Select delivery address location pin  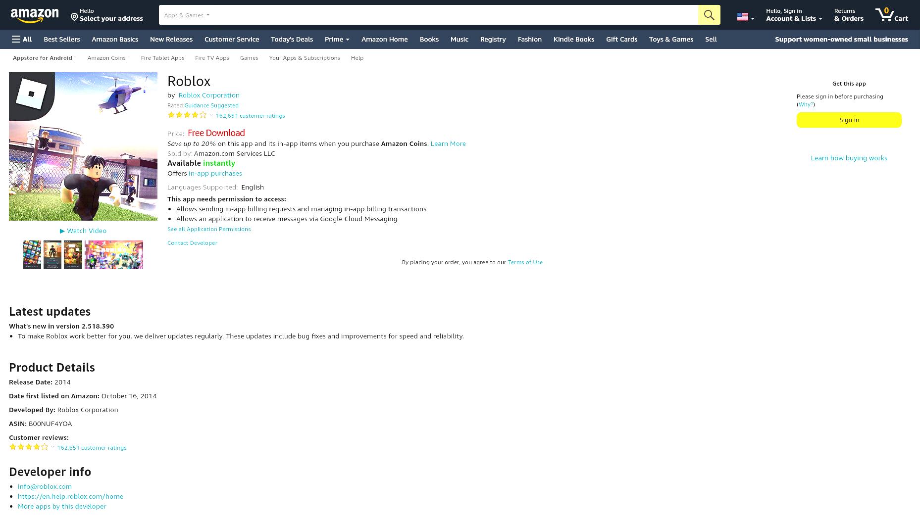(x=74, y=17)
